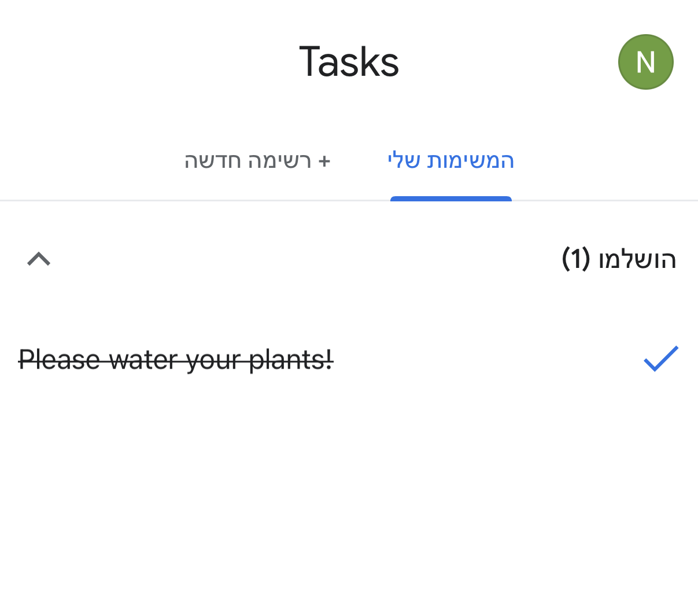
Task: Click the completed count label (1)
Action: (x=576, y=259)
